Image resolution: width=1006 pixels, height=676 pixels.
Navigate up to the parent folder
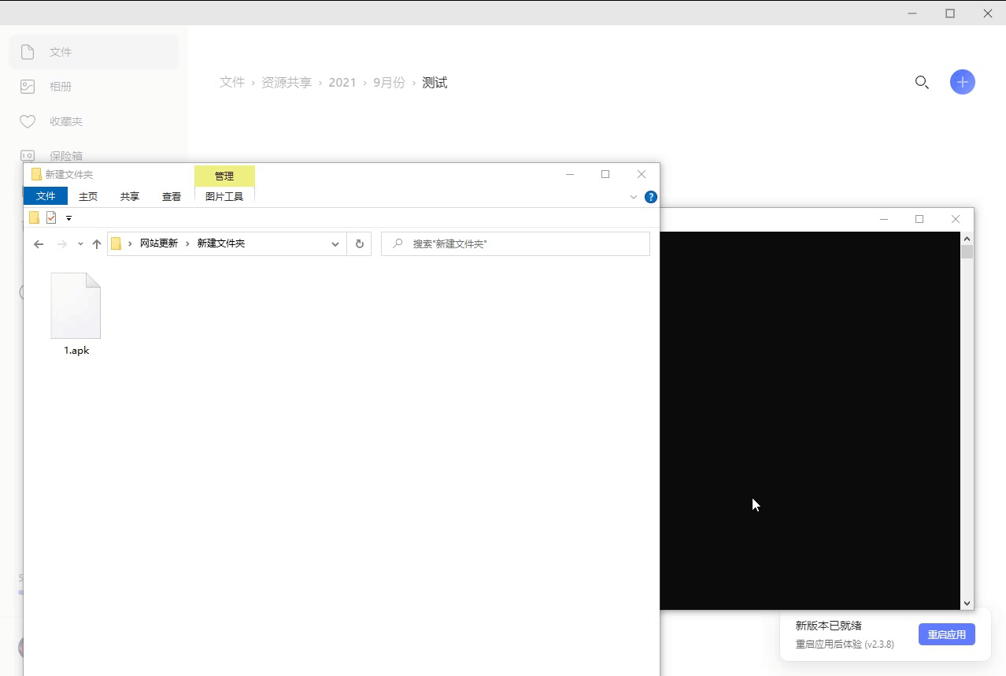(96, 243)
